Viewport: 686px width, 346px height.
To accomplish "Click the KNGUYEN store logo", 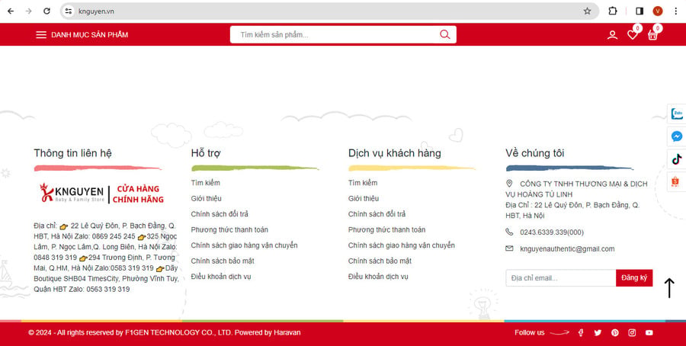I will click(x=101, y=194).
